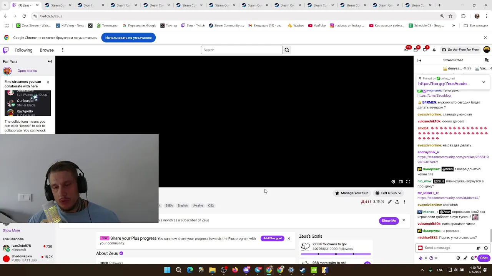Open user profile avatar menu
The width and height of the screenshot is (492, 276).
(487, 49)
